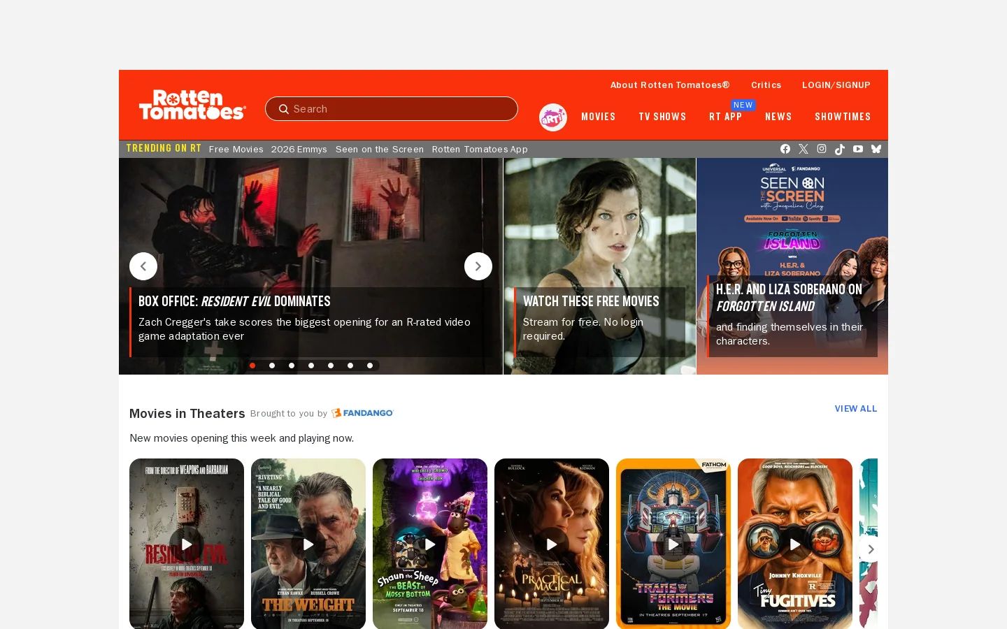The width and height of the screenshot is (1007, 629).
Task: Open the RT App menu item
Action: tap(725, 117)
